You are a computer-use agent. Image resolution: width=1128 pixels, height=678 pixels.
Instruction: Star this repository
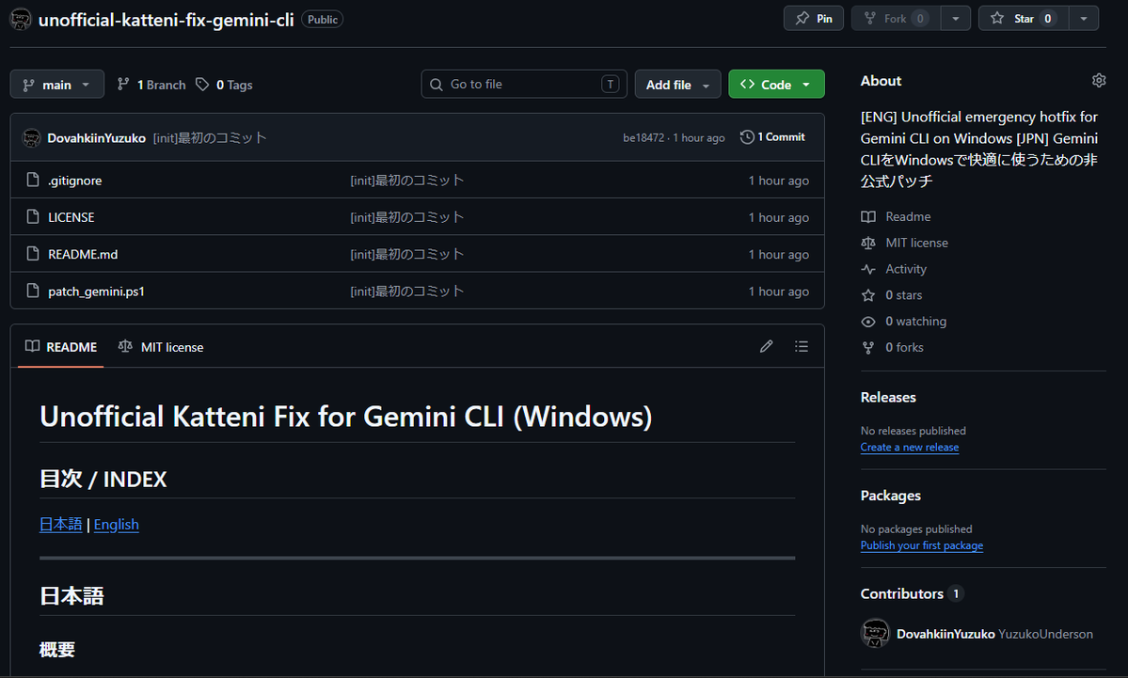[1024, 19]
